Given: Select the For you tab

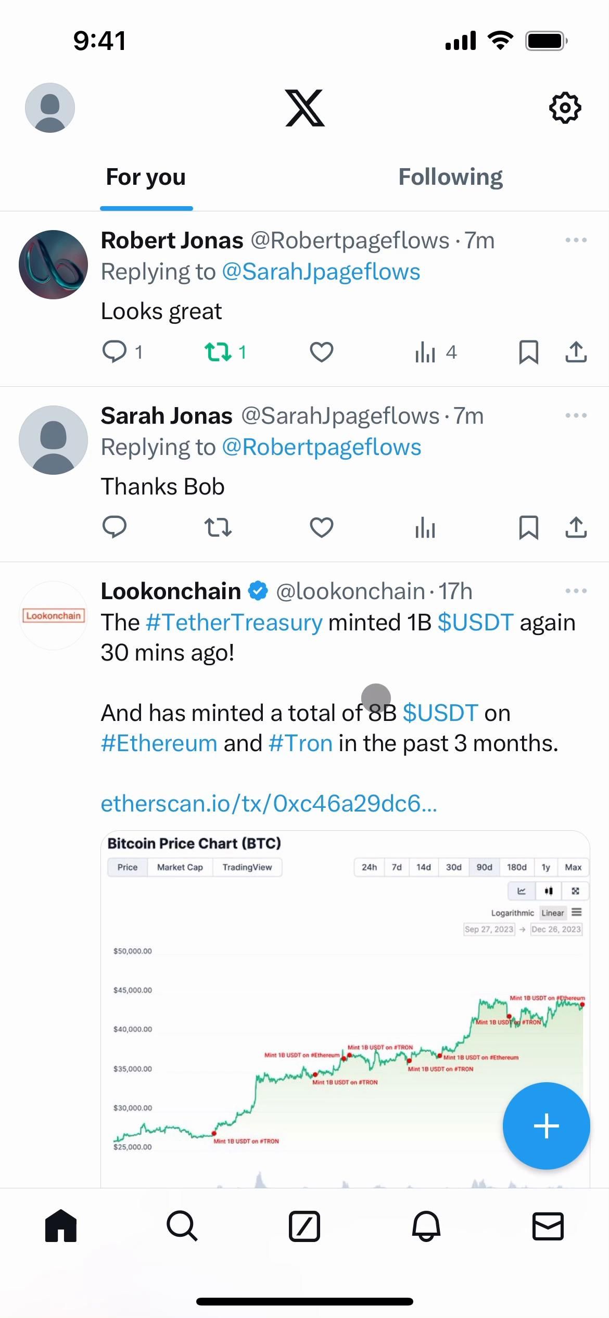Looking at the screenshot, I should tap(146, 177).
